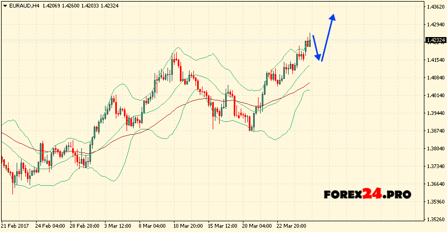Open the FOREX24.PRO watermark link
The width and height of the screenshot is (447, 232).
pos(367,194)
